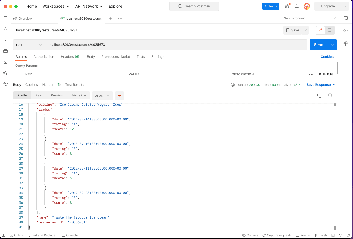Open the Collections sidebar icon
The image size is (353, 239).
5,18
